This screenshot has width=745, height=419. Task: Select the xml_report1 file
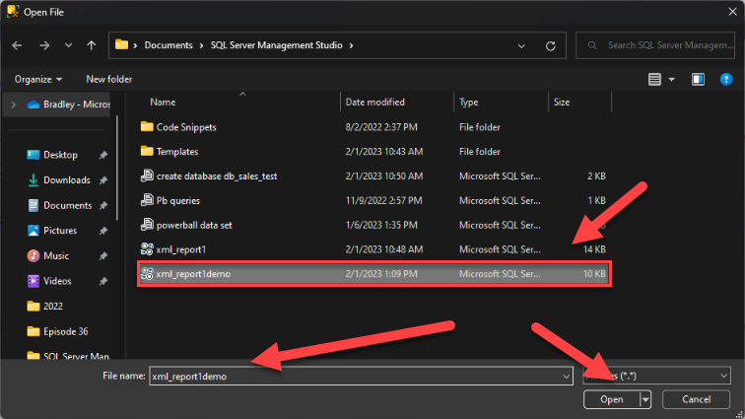pyautogui.click(x=374, y=249)
